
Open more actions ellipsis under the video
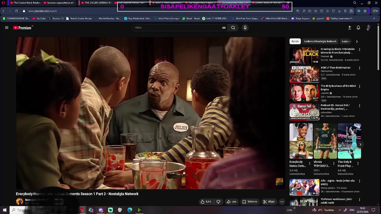click(x=282, y=202)
